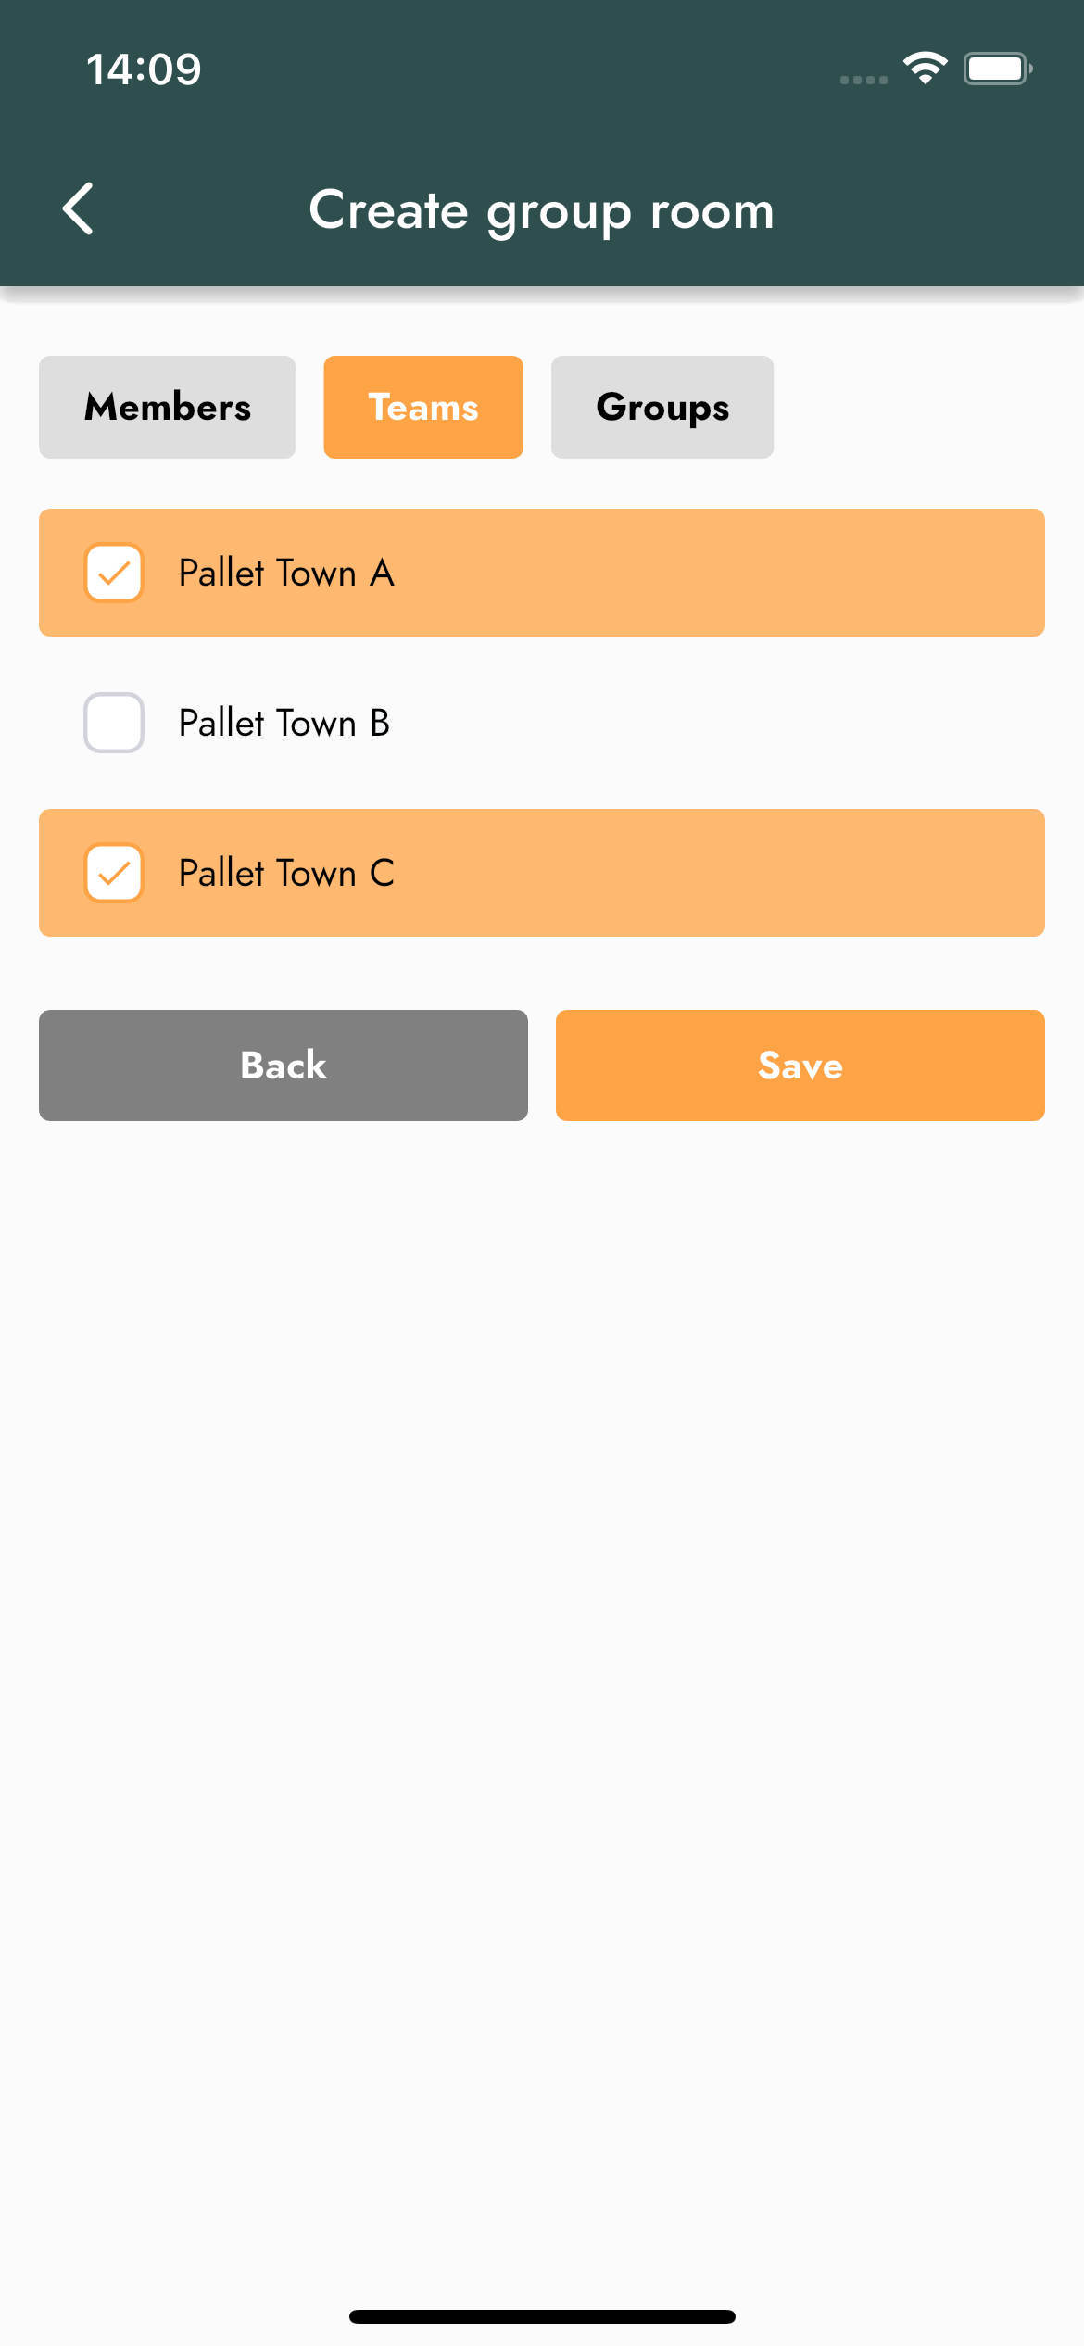Open the Groups tab
1084x2346 pixels.
(662, 407)
